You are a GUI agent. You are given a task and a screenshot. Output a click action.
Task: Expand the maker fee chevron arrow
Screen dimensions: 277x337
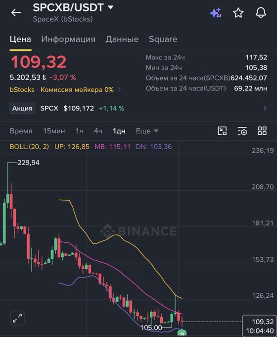(119, 90)
